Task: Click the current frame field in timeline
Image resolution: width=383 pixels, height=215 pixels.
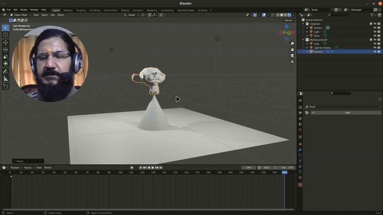Action: (x=248, y=168)
